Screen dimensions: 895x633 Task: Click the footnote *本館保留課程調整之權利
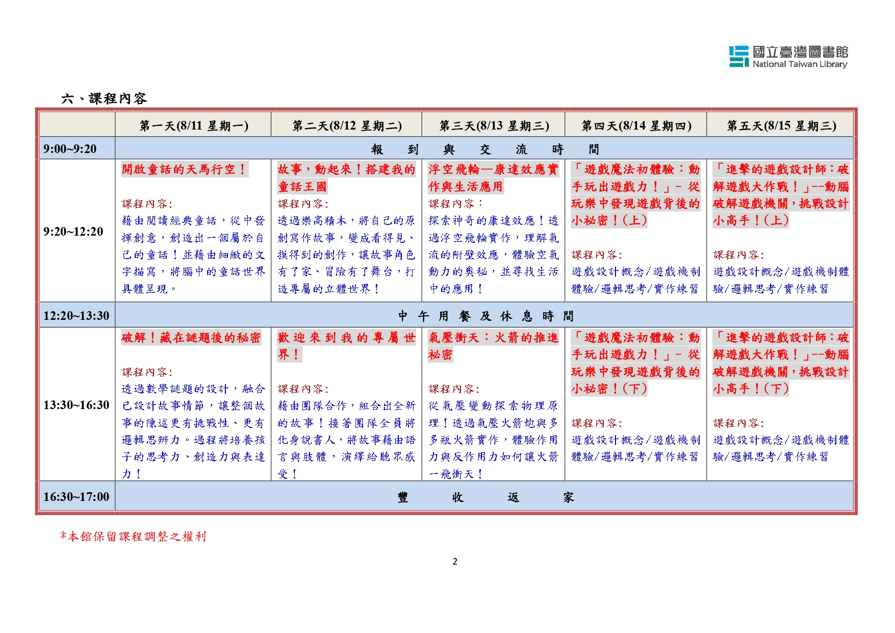coord(133,537)
